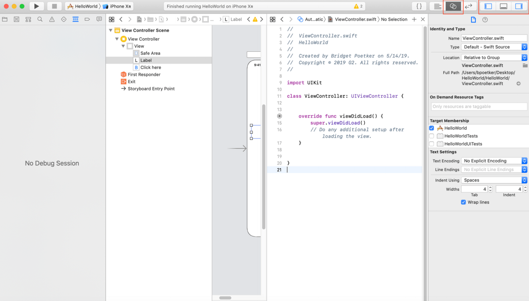Uncheck HelloWorld target membership

pos(432,128)
